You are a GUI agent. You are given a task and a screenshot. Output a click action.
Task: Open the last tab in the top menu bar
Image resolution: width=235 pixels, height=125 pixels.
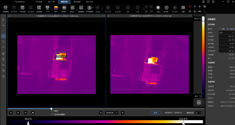[90, 2]
